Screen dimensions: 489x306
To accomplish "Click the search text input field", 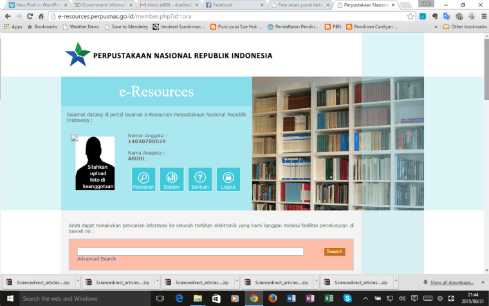I will tap(190, 251).
